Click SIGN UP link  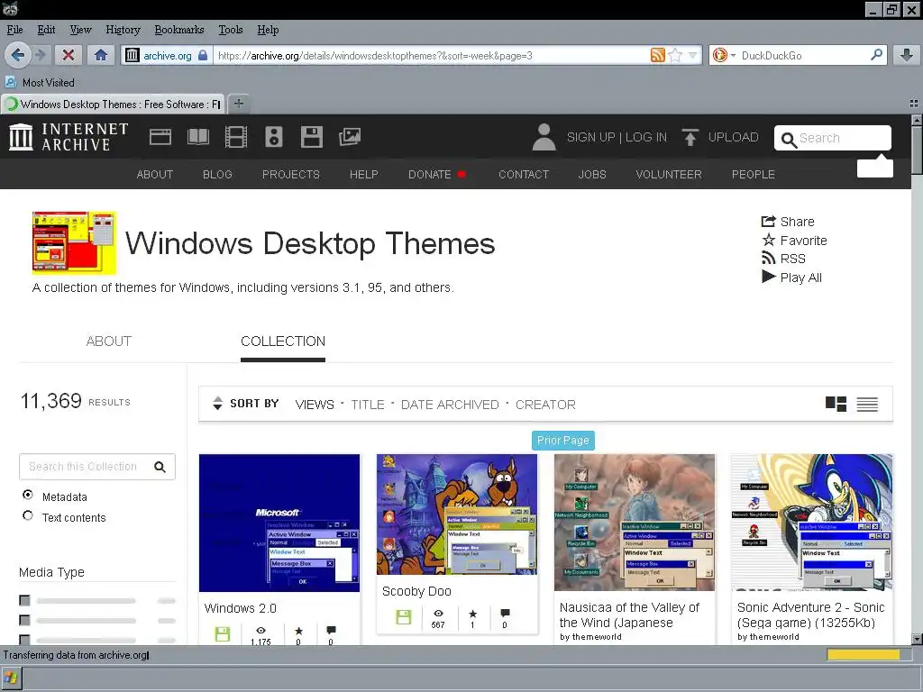[x=590, y=137]
